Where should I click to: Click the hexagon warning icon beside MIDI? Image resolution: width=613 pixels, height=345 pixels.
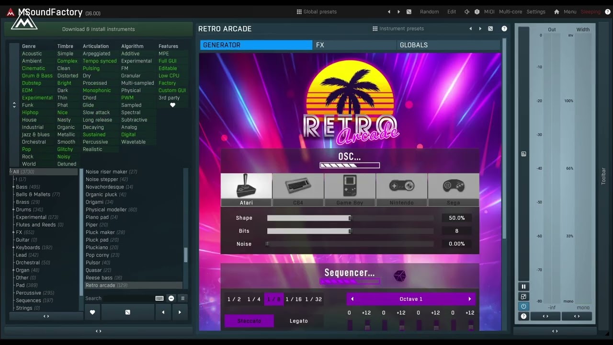477,11
